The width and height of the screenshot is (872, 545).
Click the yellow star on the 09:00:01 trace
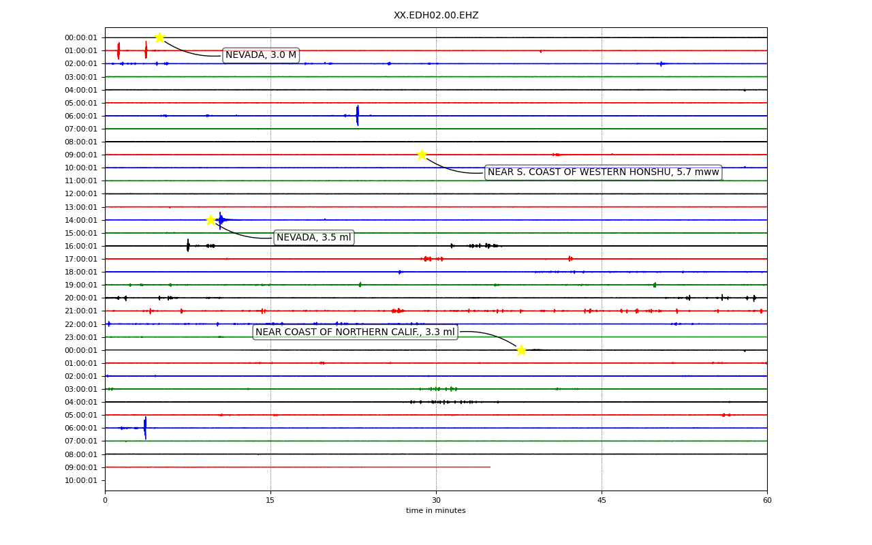(x=422, y=155)
